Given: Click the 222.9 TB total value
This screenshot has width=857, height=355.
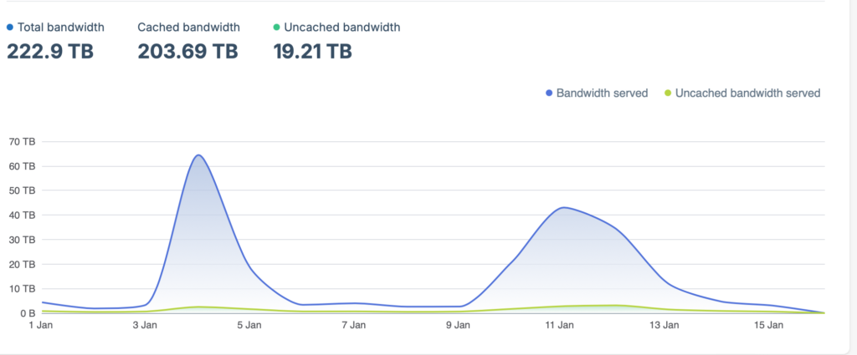Looking at the screenshot, I should 50,51.
